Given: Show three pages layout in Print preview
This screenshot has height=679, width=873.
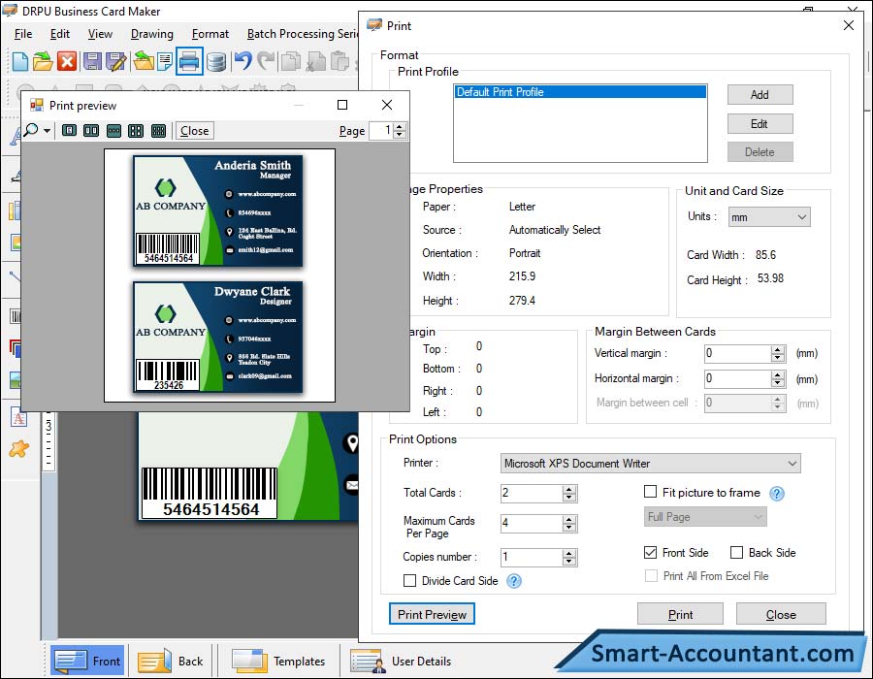Looking at the screenshot, I should tap(113, 131).
